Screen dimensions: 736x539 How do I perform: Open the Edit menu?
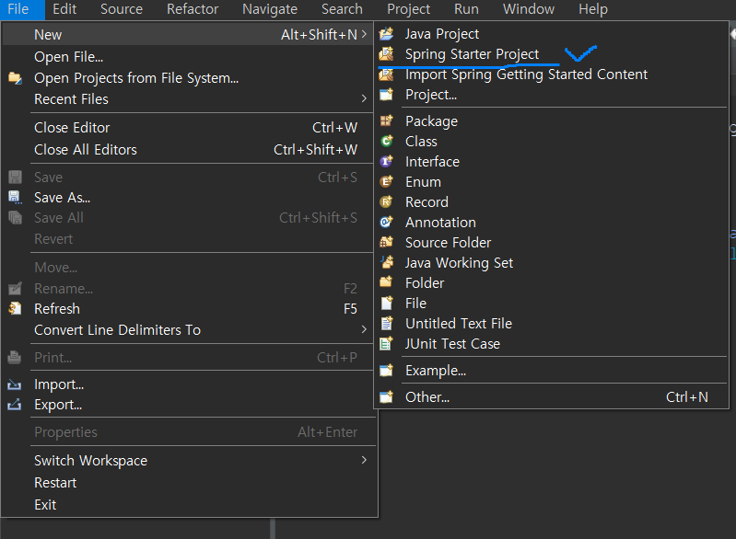tap(64, 9)
